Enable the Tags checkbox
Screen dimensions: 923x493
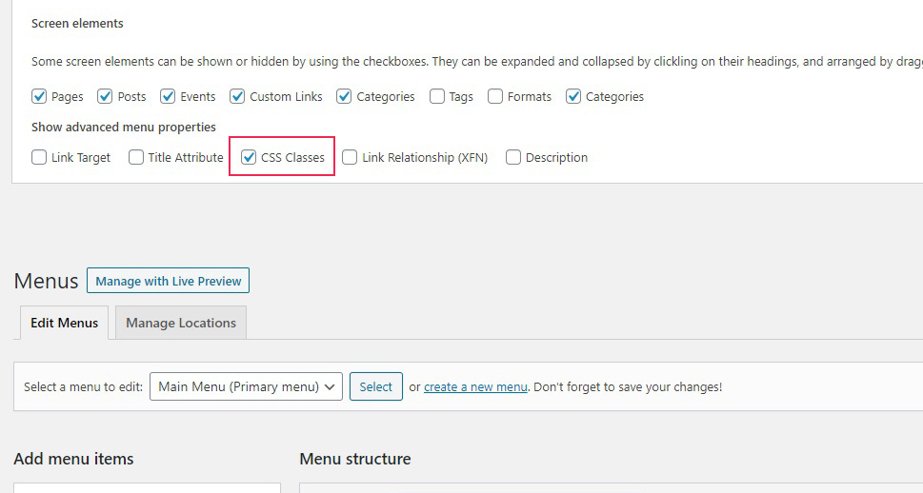pyautogui.click(x=437, y=96)
